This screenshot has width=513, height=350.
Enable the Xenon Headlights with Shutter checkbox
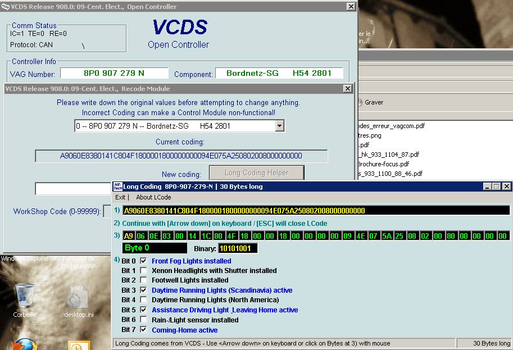(143, 270)
